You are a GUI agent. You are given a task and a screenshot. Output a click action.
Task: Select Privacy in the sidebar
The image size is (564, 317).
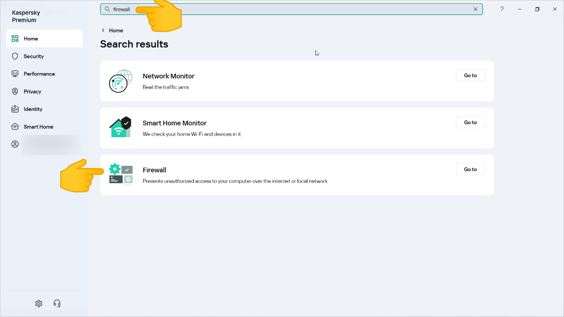click(x=44, y=92)
